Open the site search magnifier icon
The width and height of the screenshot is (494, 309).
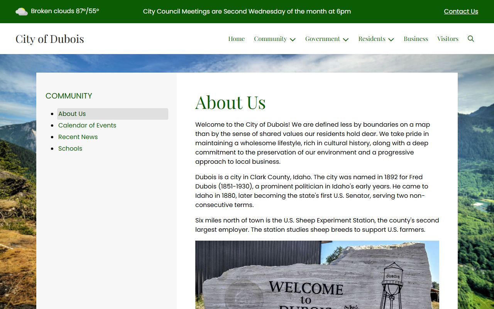pyautogui.click(x=471, y=39)
